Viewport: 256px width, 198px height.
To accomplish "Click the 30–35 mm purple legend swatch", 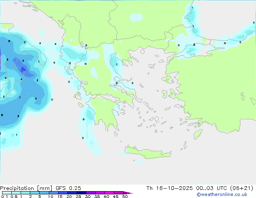I will (x=90, y=193).
